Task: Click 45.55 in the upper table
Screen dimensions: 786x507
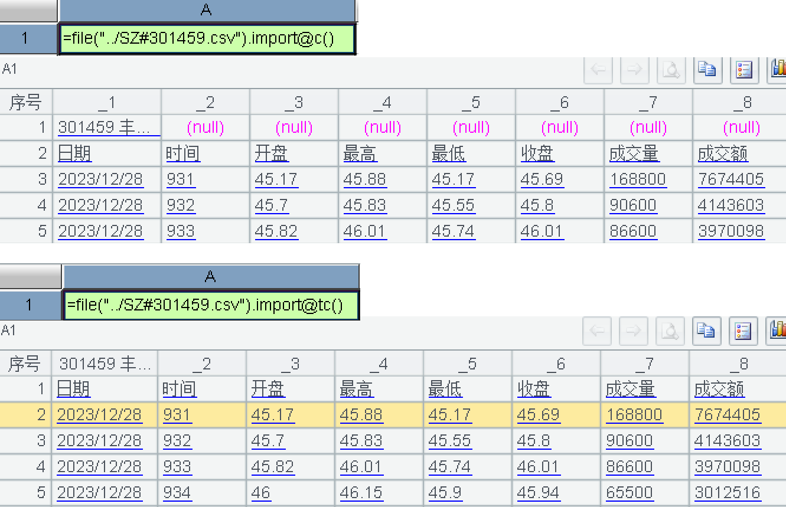Action: click(454, 205)
